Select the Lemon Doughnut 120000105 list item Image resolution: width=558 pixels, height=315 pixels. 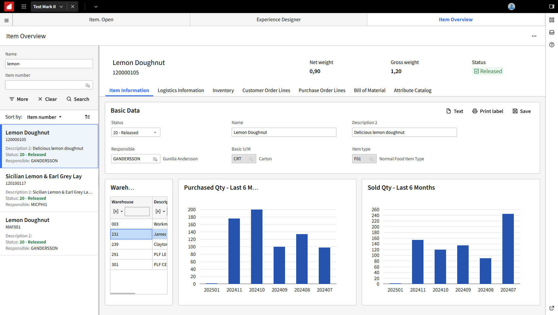pos(49,146)
